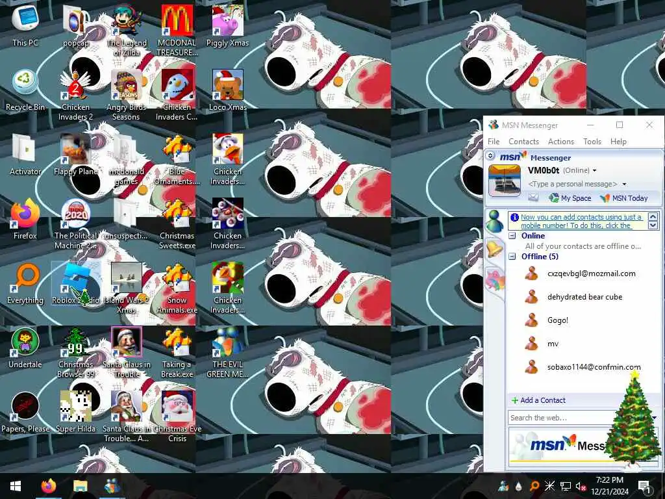Launch Firefox from the desktop

point(25,219)
